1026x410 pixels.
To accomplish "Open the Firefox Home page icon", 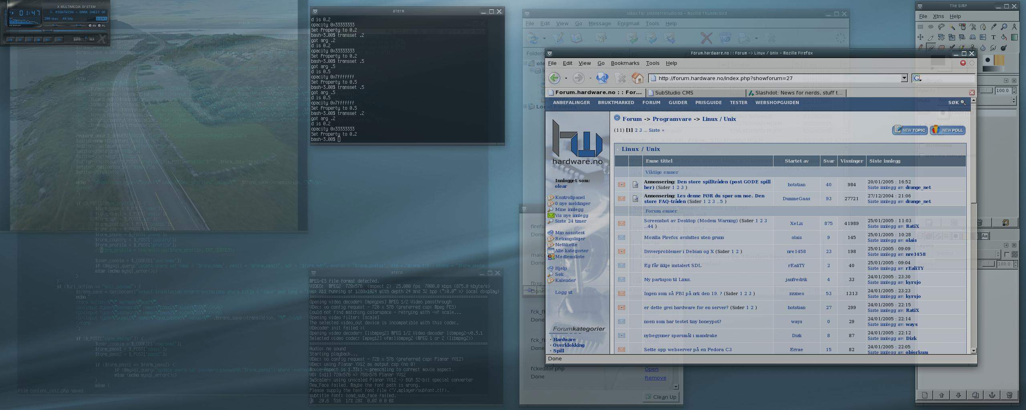I will tap(637, 78).
